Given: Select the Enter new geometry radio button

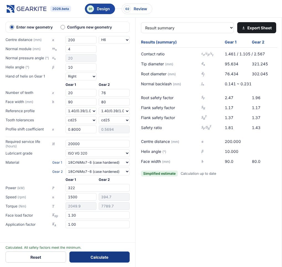Looking at the screenshot, I should (x=12, y=27).
